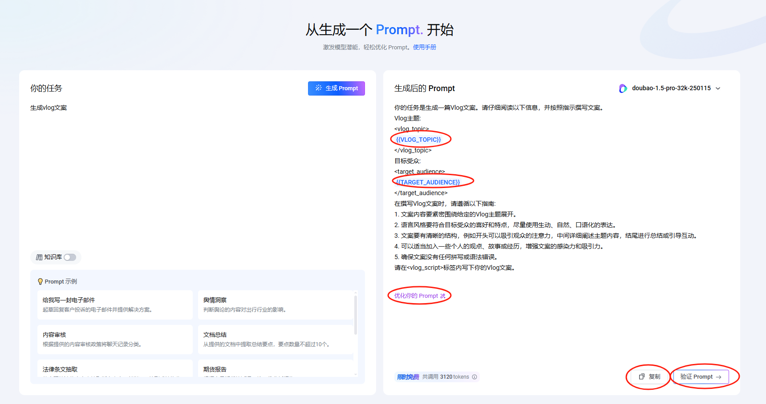Click the magic wand icon after 优化你的 Prompt
Screen dimensions: 766x404
pos(443,296)
